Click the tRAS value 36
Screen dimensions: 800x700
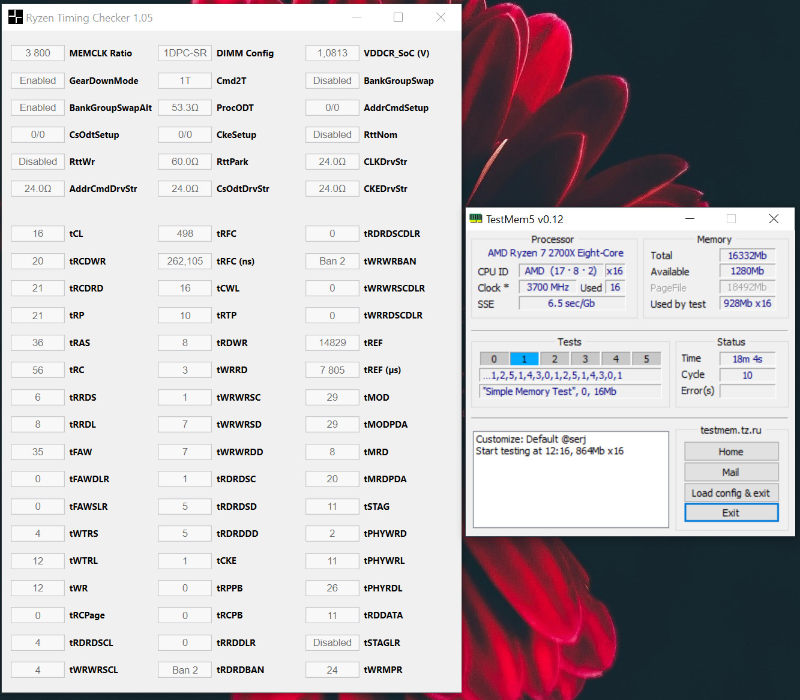pos(38,343)
